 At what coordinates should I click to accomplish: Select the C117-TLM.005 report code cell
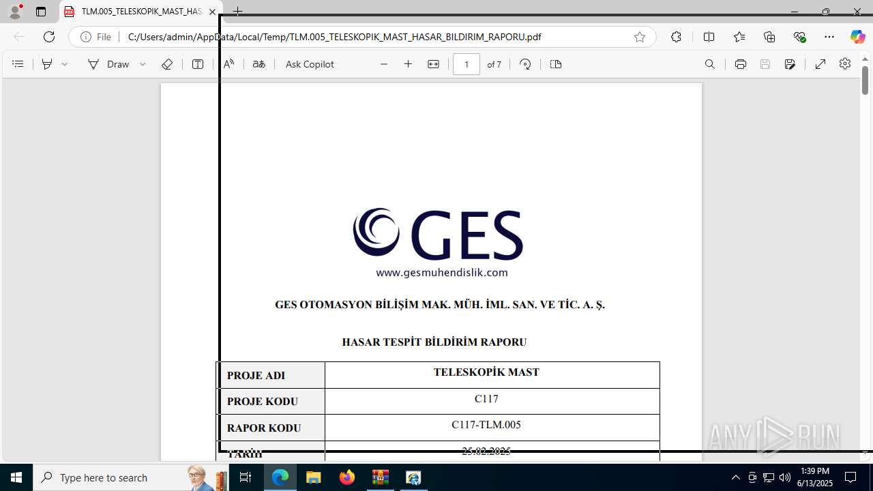(x=492, y=428)
